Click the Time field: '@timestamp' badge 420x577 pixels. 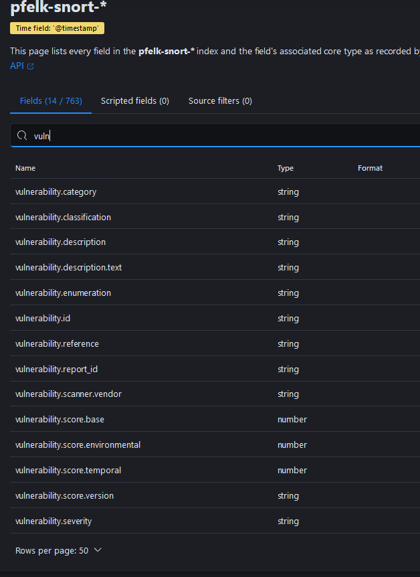(57, 28)
